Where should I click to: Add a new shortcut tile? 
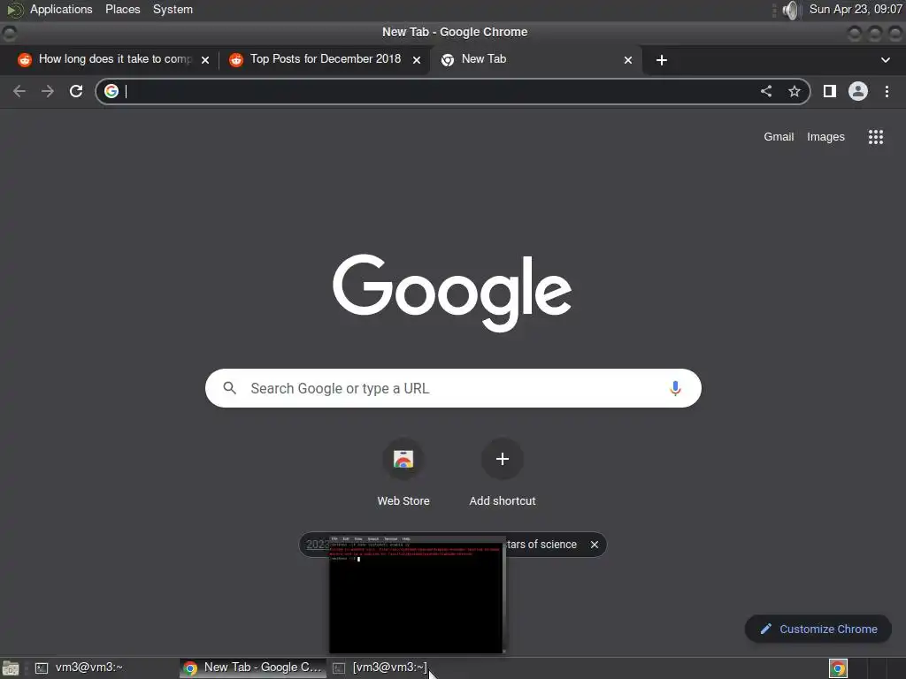tap(503, 472)
